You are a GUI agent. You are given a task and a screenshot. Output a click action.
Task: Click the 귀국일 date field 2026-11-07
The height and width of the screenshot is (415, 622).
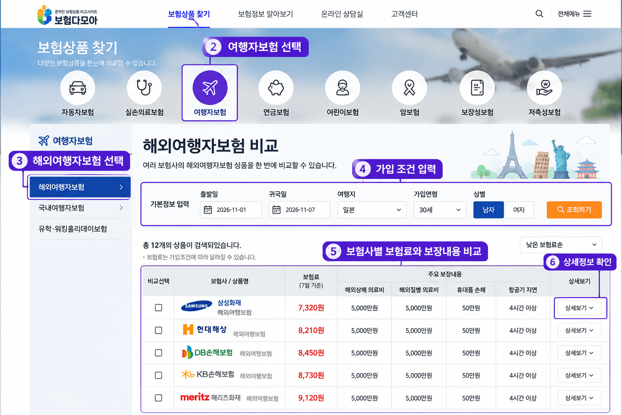tap(300, 210)
